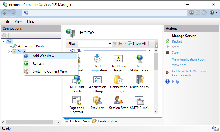
Task: Expand the Sites tree node
Action: pyautogui.click(x=9, y=51)
